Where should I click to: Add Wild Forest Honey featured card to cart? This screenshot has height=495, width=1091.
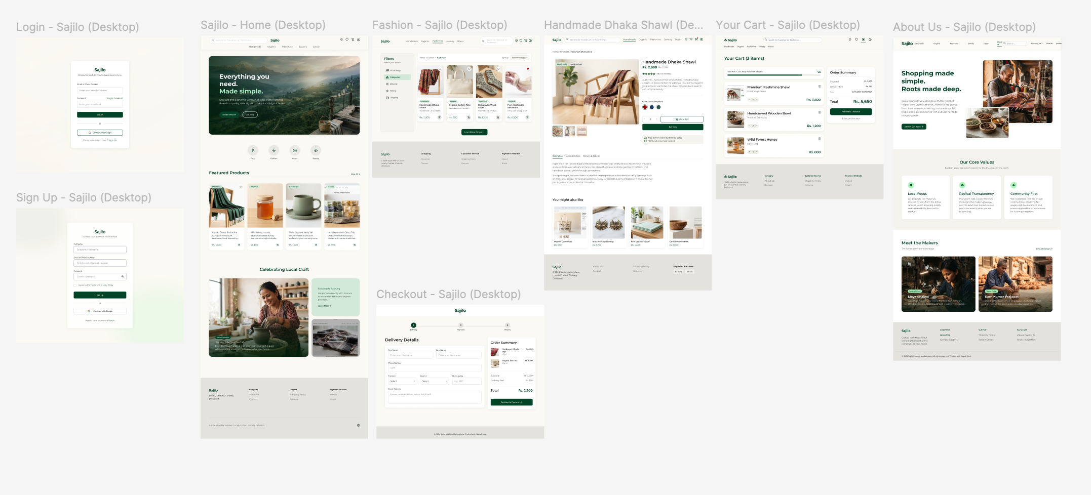[278, 245]
